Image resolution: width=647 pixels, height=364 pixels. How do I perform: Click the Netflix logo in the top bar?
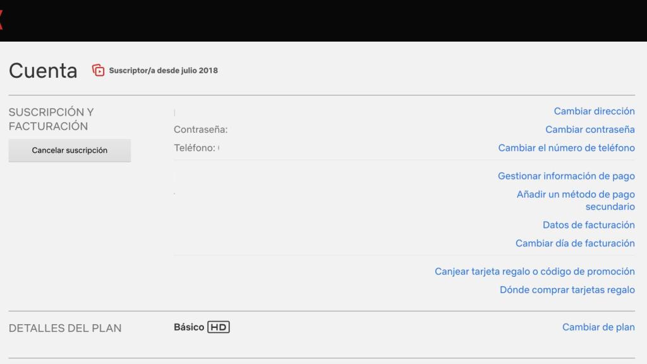[x=3, y=20]
